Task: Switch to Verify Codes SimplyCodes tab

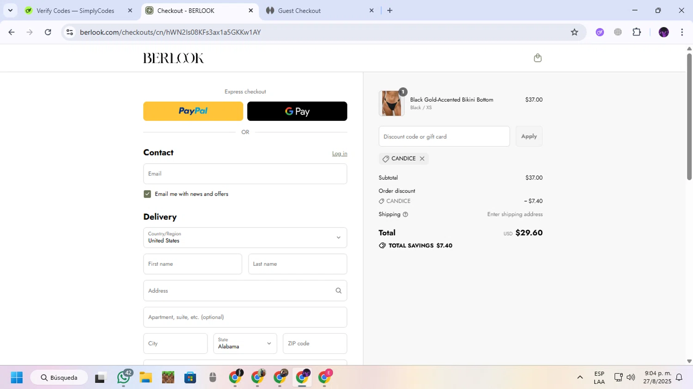Action: [75, 11]
